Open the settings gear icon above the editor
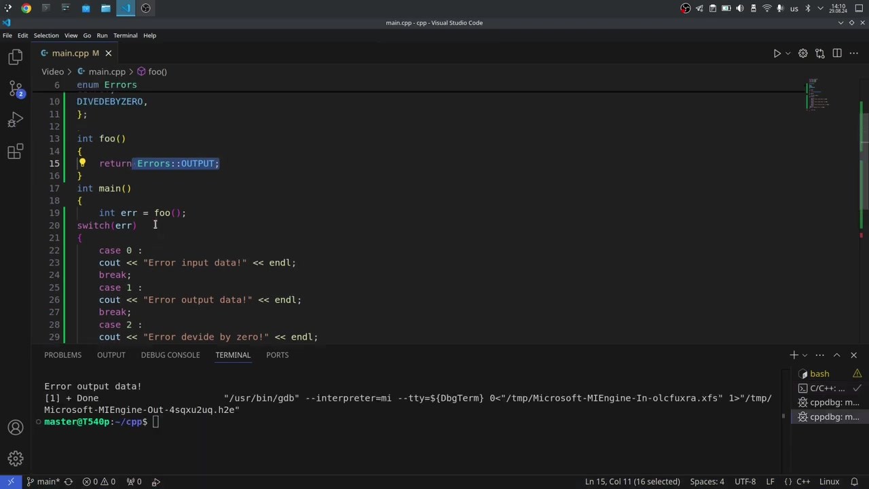869x489 pixels. click(x=802, y=53)
